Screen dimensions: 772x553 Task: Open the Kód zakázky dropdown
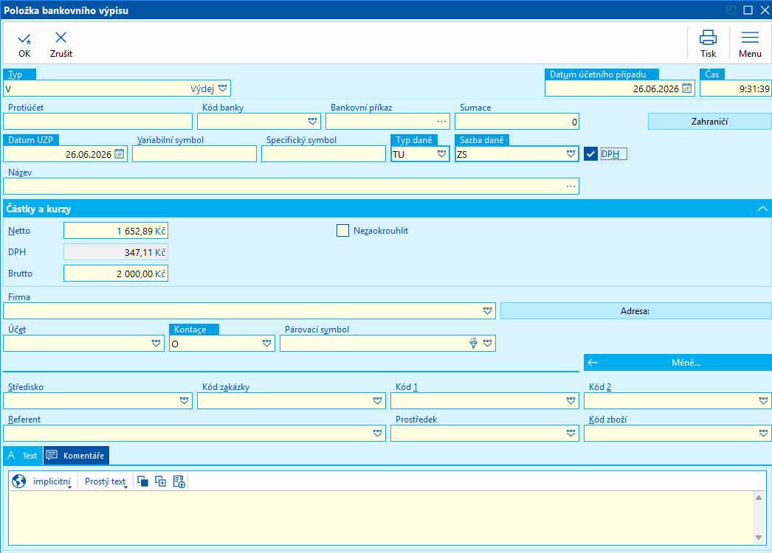pos(378,401)
